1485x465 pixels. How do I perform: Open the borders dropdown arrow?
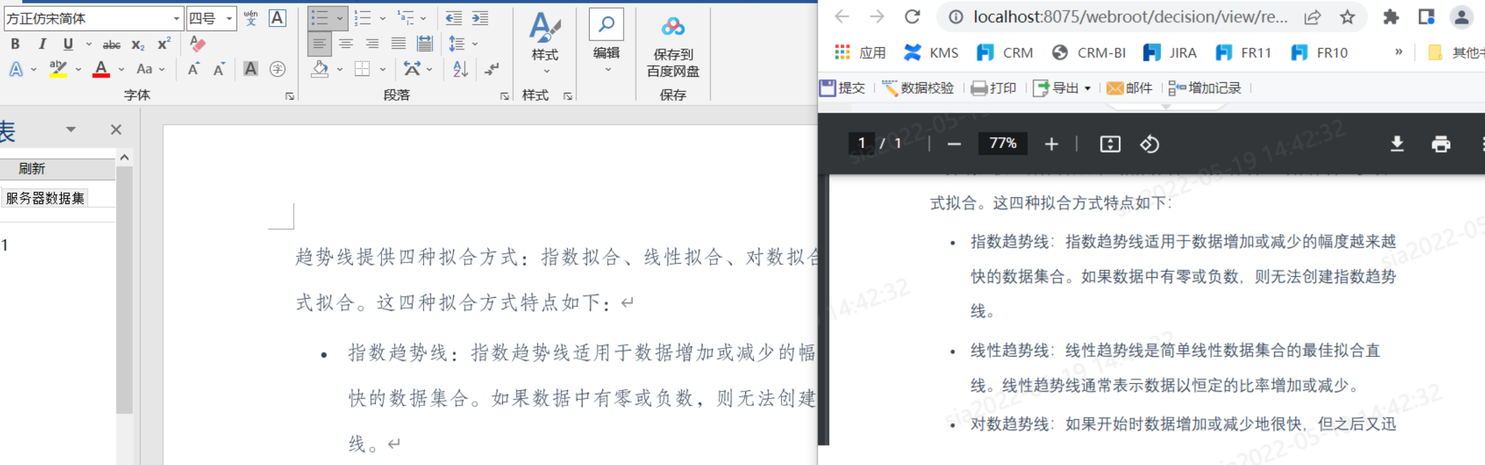(x=382, y=69)
